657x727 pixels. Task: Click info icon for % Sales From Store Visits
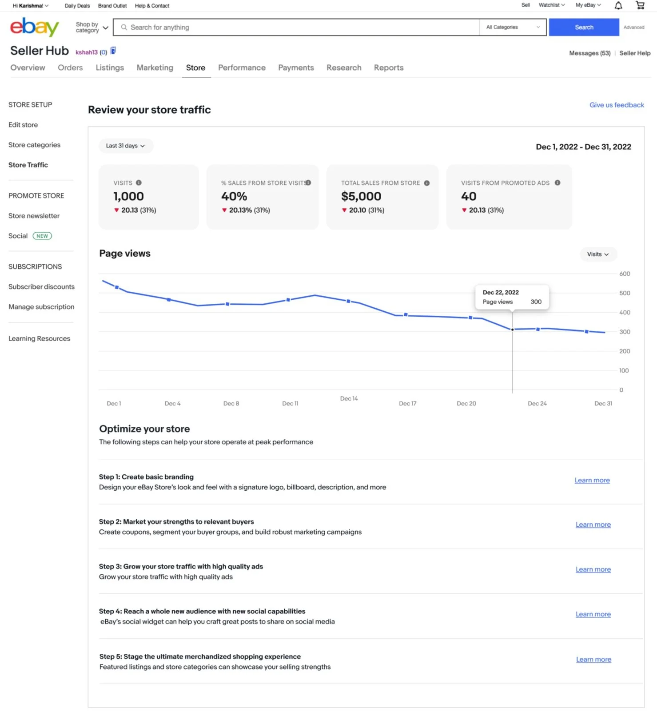tap(308, 183)
